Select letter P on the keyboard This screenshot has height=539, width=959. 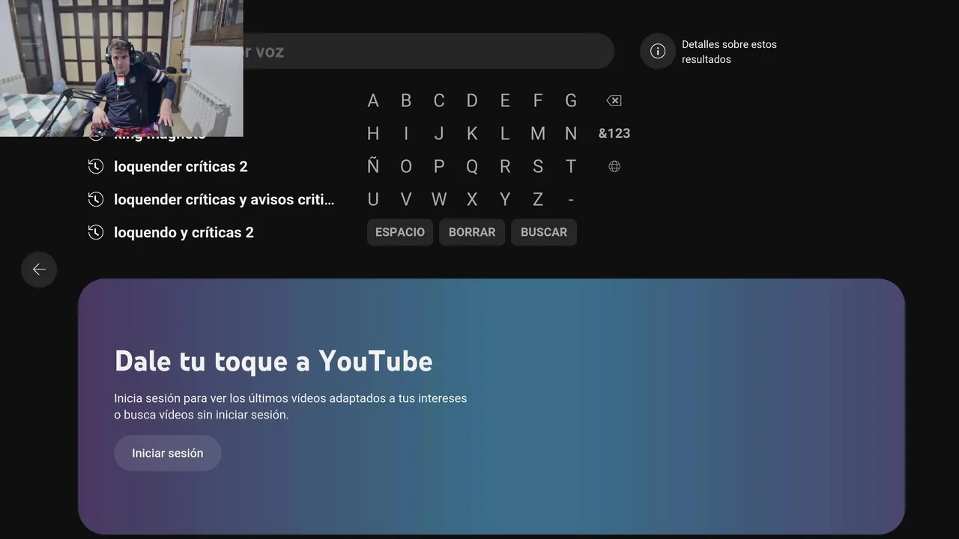[x=439, y=166]
